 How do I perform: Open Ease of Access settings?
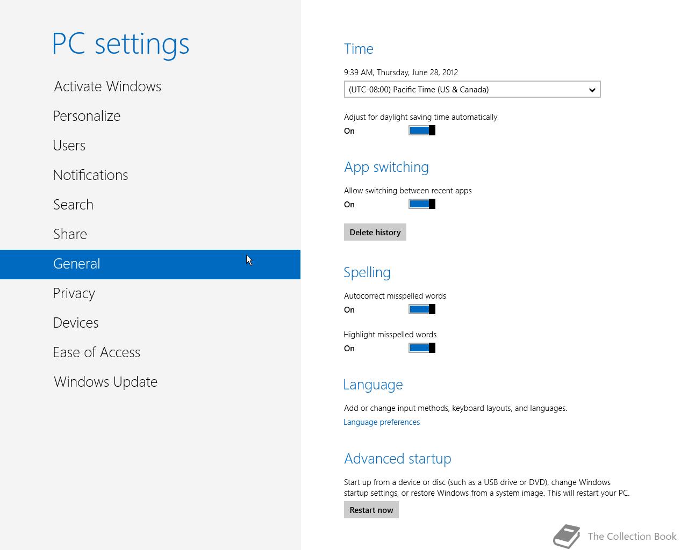pyautogui.click(x=150, y=352)
